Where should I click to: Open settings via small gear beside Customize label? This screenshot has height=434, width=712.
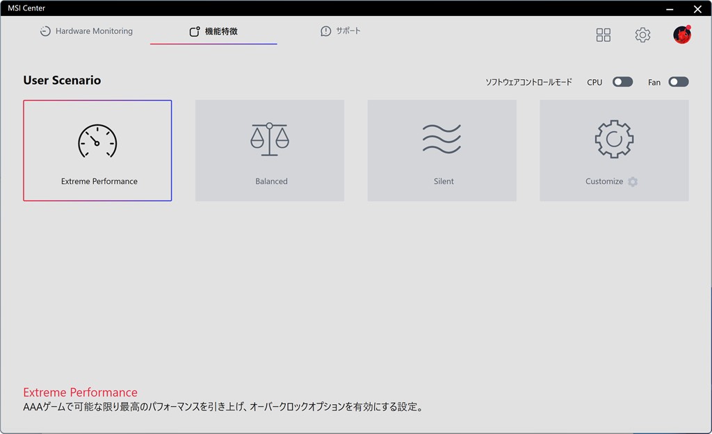click(x=633, y=182)
